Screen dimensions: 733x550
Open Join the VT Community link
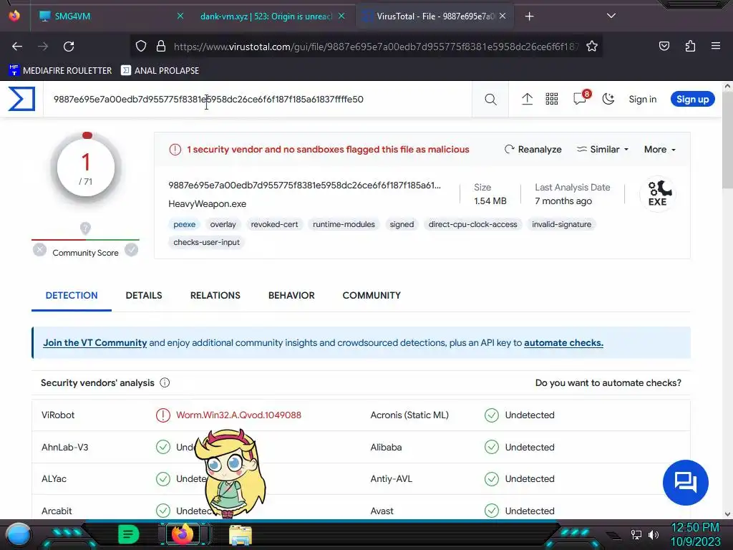[x=95, y=343]
